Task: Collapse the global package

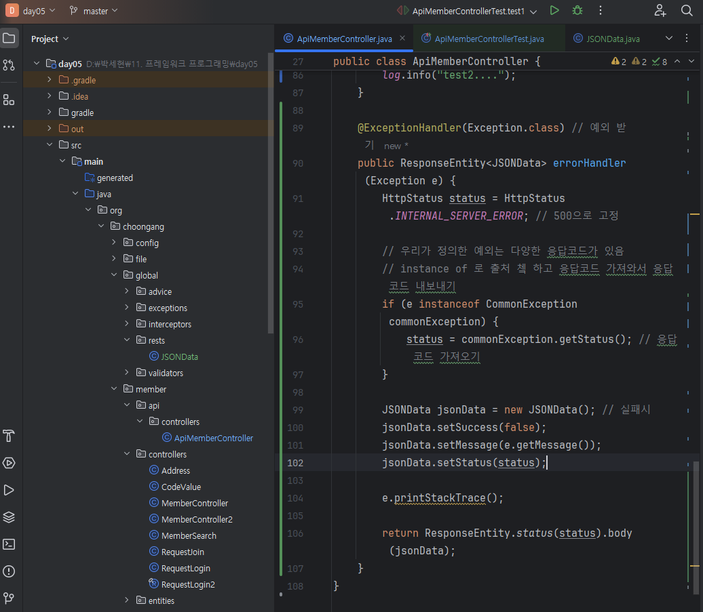Action: point(114,275)
